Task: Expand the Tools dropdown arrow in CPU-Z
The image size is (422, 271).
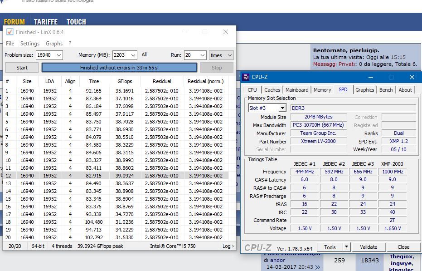Action: tap(346, 247)
